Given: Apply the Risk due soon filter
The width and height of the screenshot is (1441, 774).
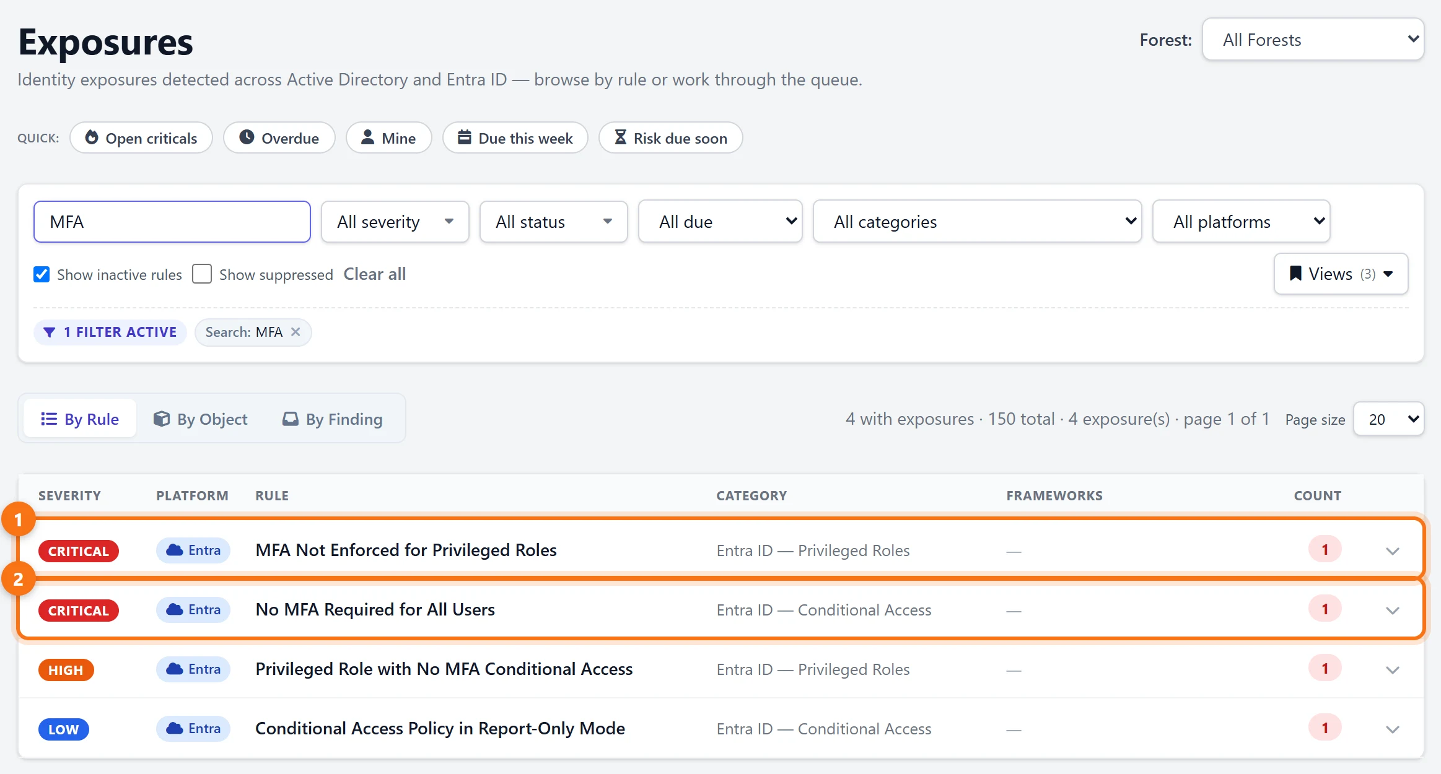Looking at the screenshot, I should [671, 137].
